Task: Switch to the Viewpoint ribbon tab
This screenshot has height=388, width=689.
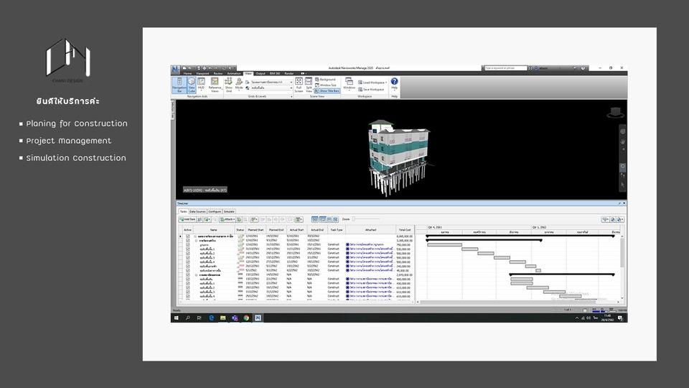Action: (202, 73)
